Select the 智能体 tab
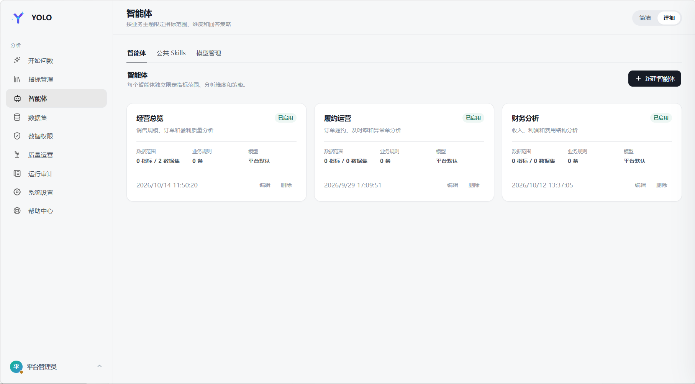This screenshot has width=695, height=384. (137, 53)
